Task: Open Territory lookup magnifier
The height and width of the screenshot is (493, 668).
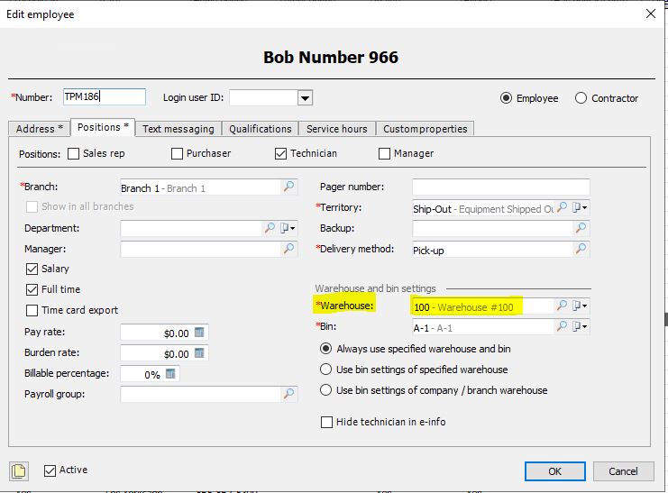Action: 563,207
